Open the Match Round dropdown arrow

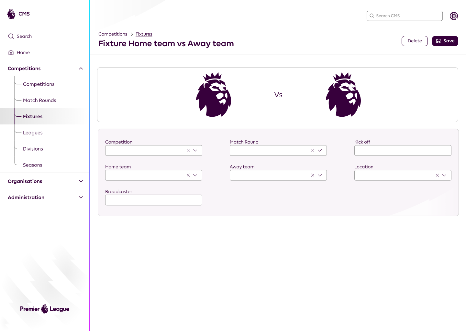[x=320, y=151]
